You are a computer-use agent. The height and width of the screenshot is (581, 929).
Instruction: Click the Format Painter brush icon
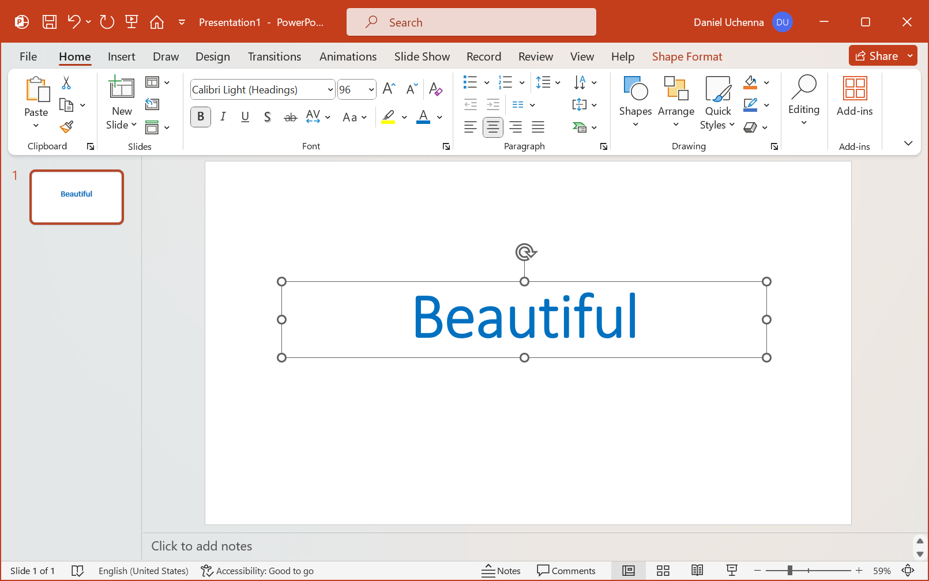point(66,127)
